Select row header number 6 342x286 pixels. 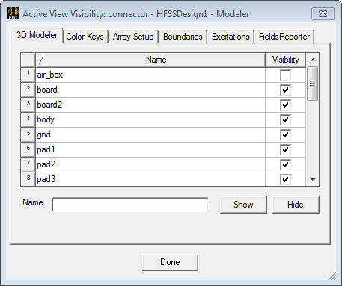(x=28, y=149)
